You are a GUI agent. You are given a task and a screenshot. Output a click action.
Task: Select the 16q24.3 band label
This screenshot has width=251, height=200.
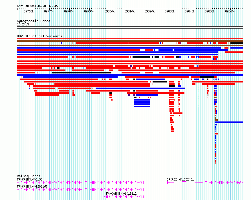tap(23, 24)
